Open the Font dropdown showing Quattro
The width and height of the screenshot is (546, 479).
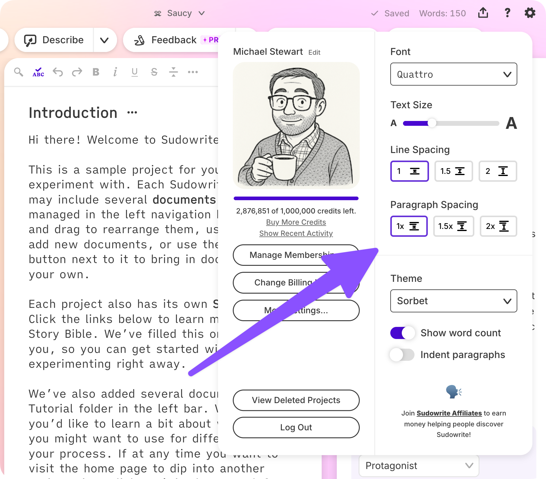click(x=453, y=74)
